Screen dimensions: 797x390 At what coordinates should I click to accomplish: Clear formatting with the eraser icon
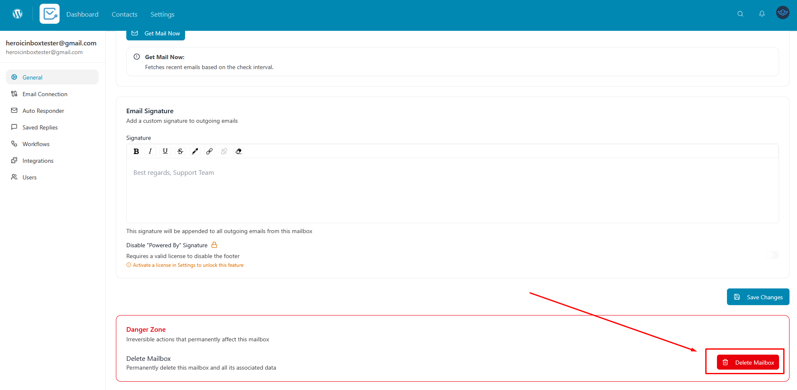click(238, 152)
